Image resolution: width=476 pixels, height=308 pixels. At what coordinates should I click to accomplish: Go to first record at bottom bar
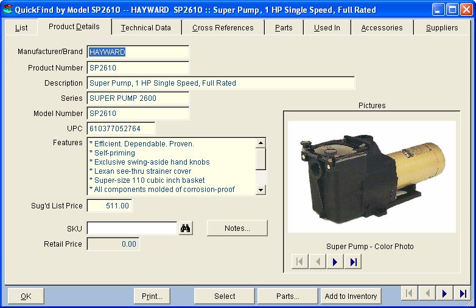[409, 293]
